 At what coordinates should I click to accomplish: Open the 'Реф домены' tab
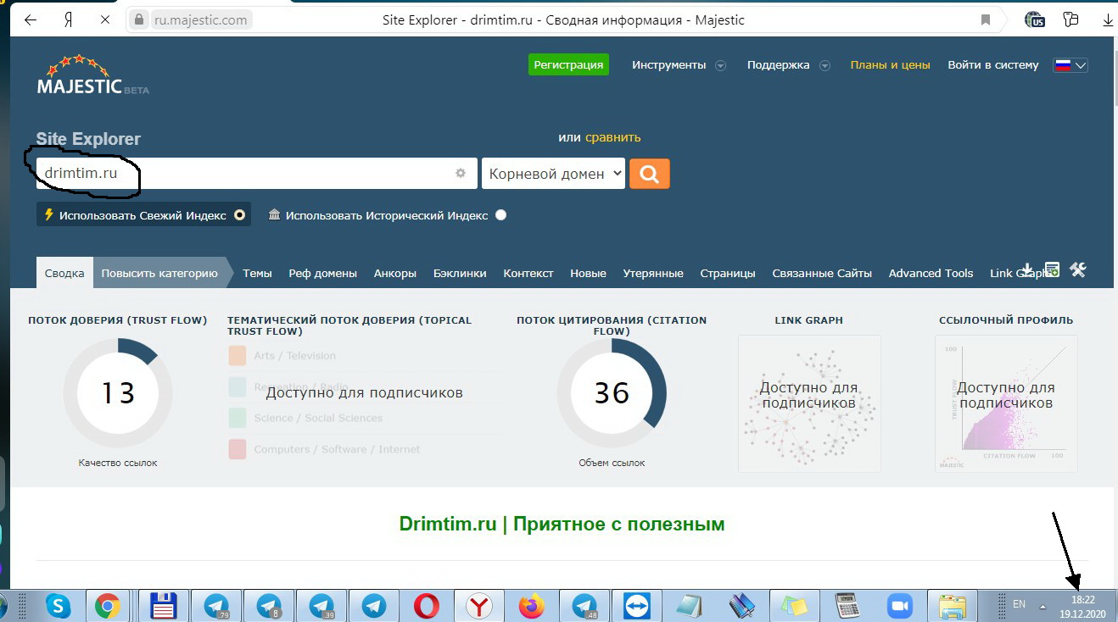coord(322,273)
